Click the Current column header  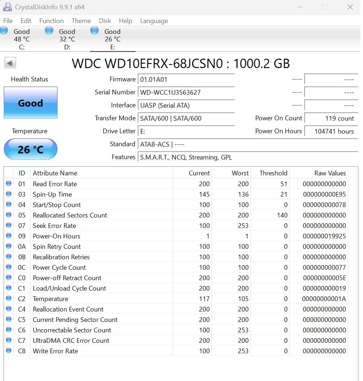point(192,173)
